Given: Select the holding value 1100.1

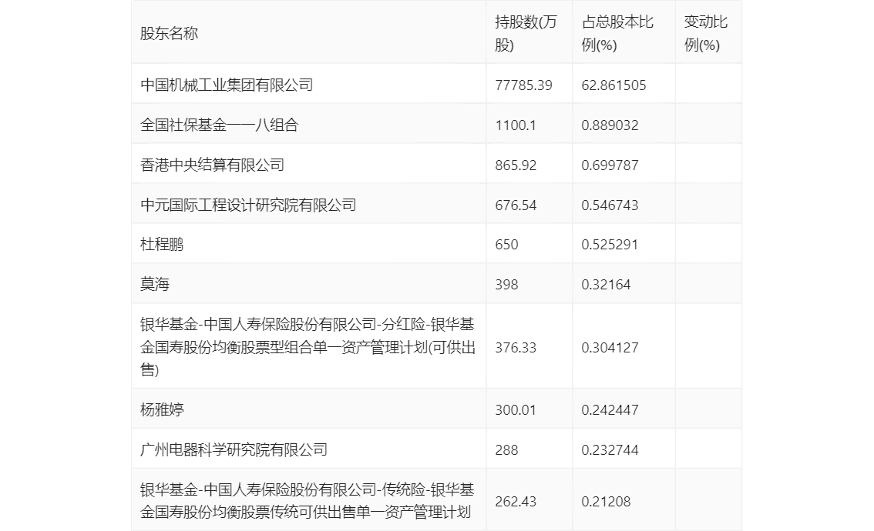Looking at the screenshot, I should [x=516, y=125].
